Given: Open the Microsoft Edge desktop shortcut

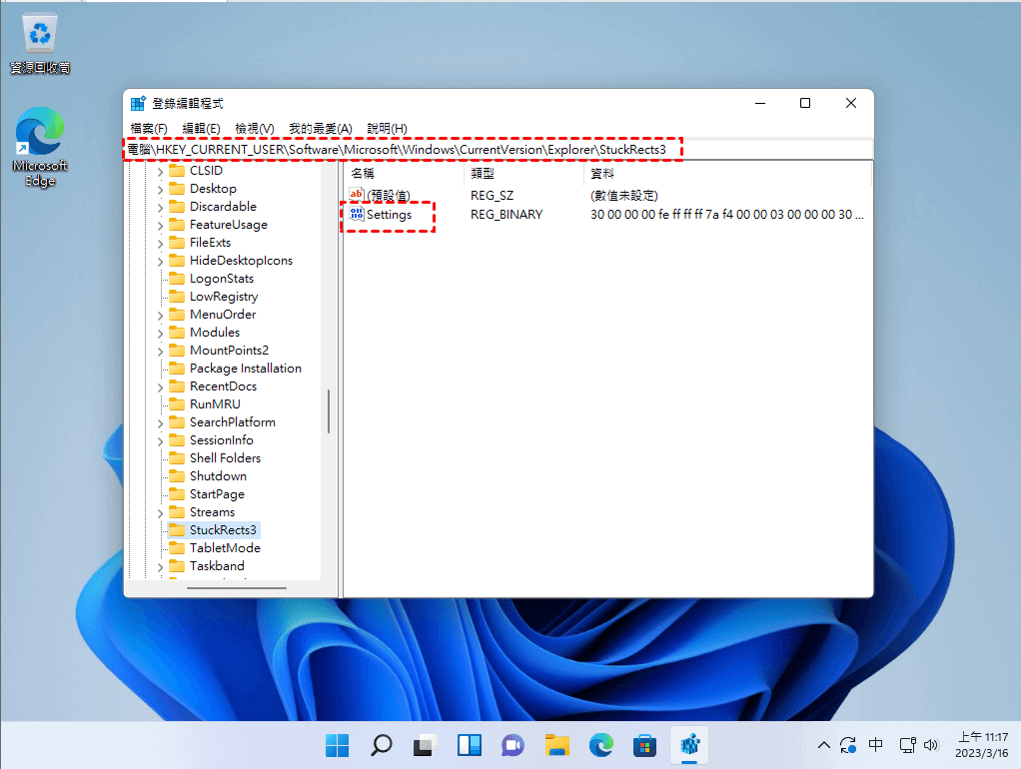Looking at the screenshot, I should click(x=40, y=147).
